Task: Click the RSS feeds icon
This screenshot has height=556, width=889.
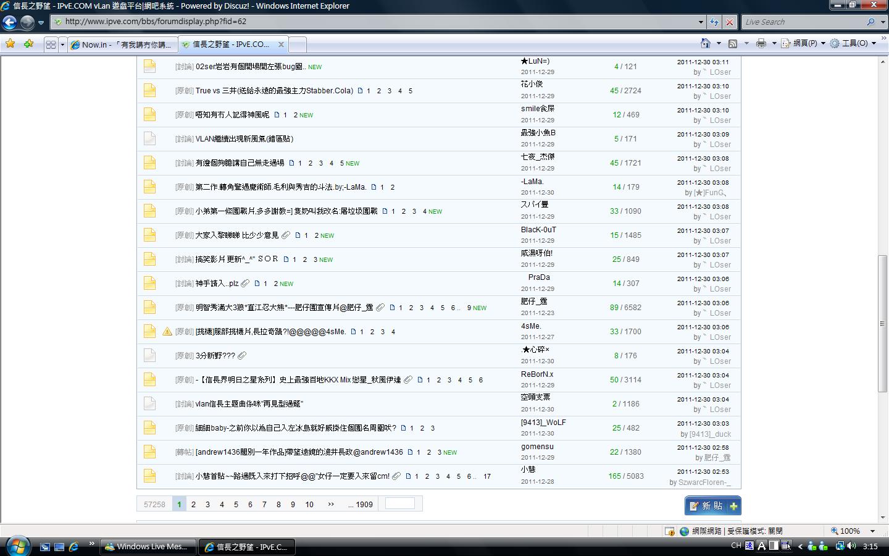Action: pyautogui.click(x=733, y=43)
